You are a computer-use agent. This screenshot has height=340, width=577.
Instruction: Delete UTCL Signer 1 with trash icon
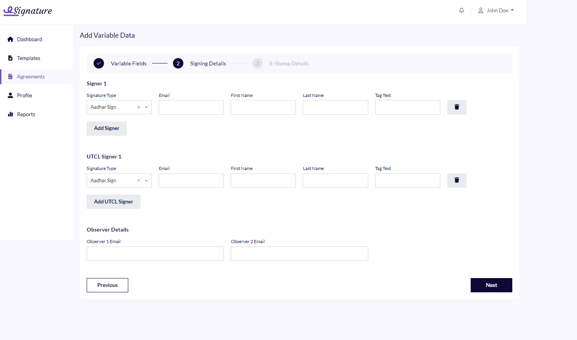point(456,180)
